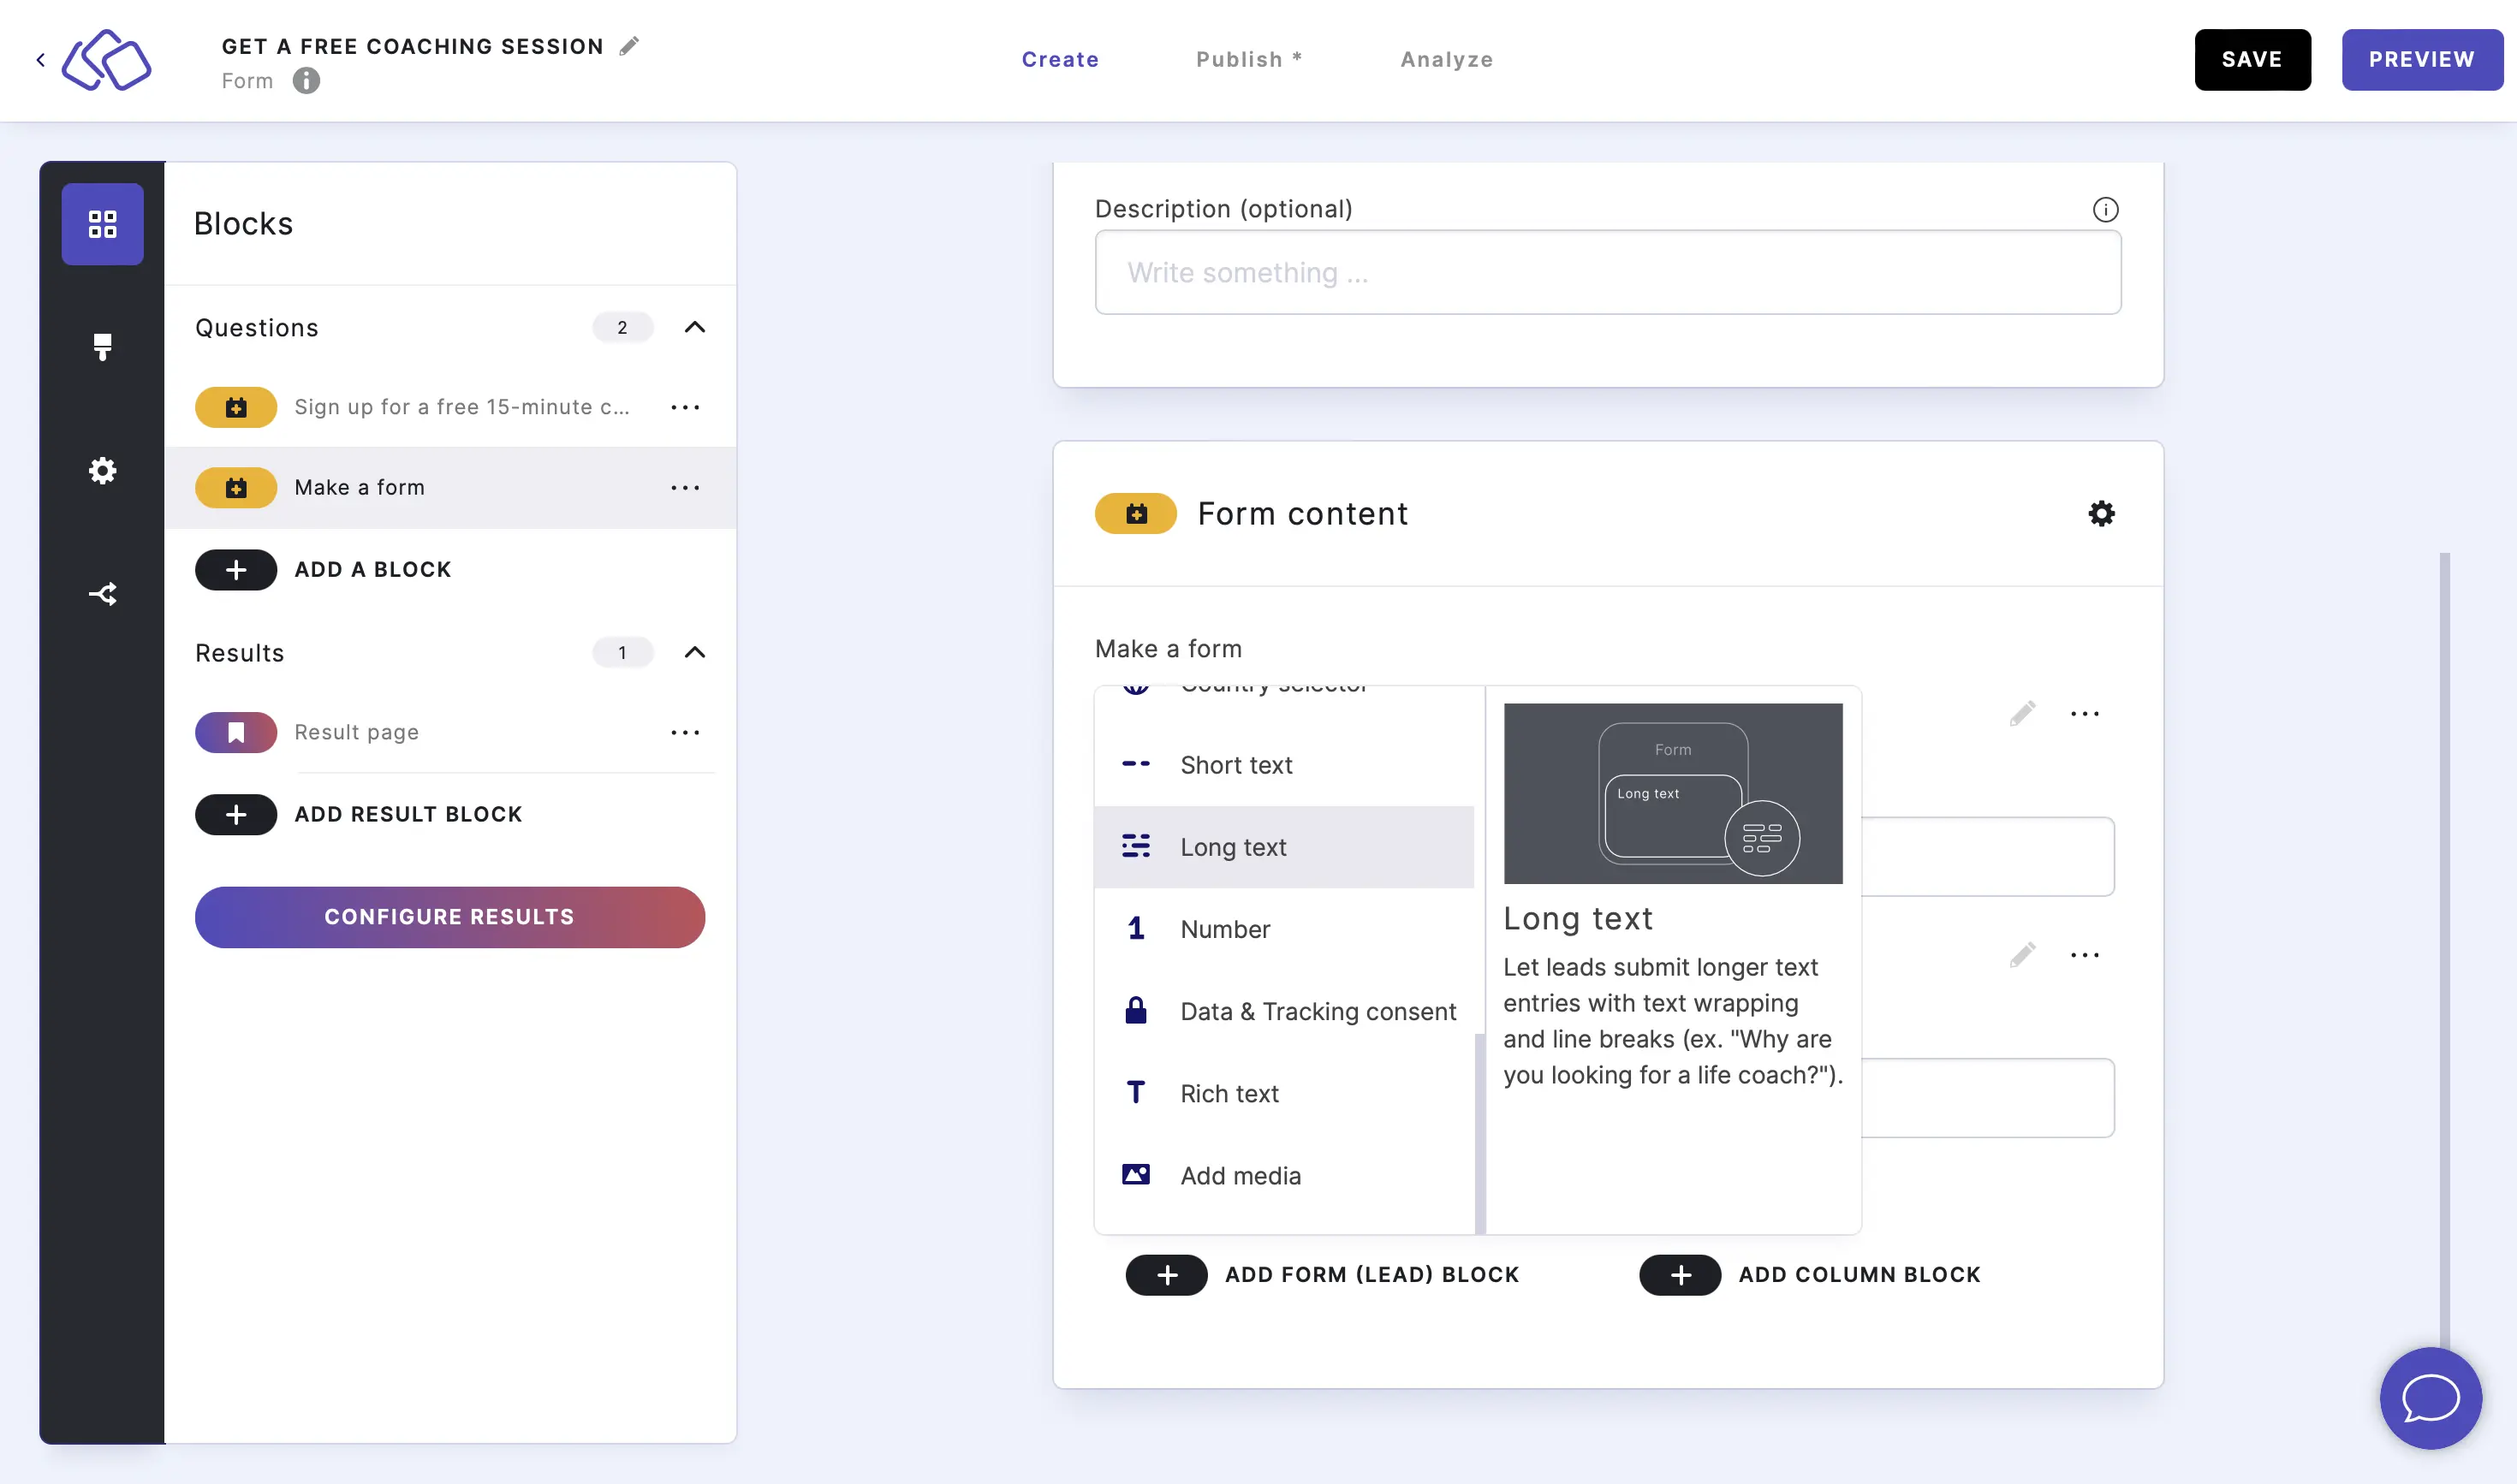Viewport: 2517px width, 1484px height.
Task: Click the brush/style tool icon
Action: (x=101, y=347)
